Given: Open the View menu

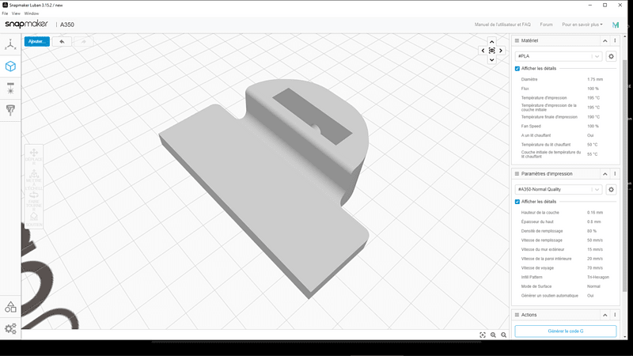Looking at the screenshot, I should pos(16,13).
